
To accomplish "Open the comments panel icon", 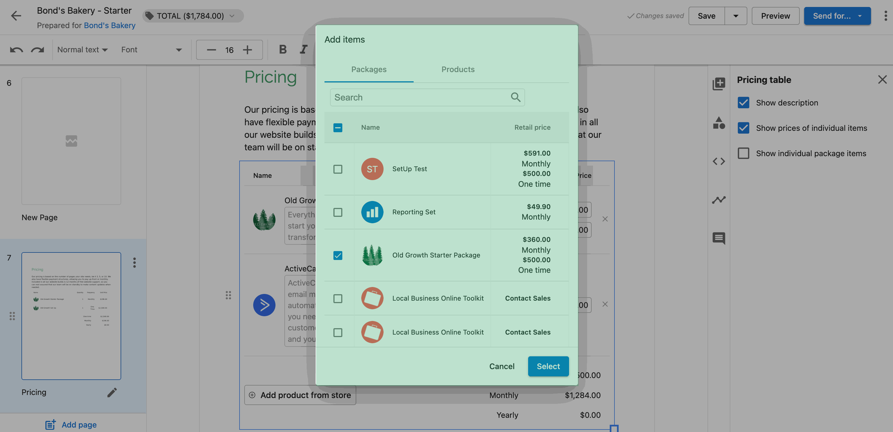I will [719, 238].
